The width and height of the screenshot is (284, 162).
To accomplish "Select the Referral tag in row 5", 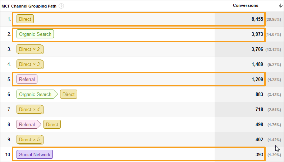I will (27, 79).
